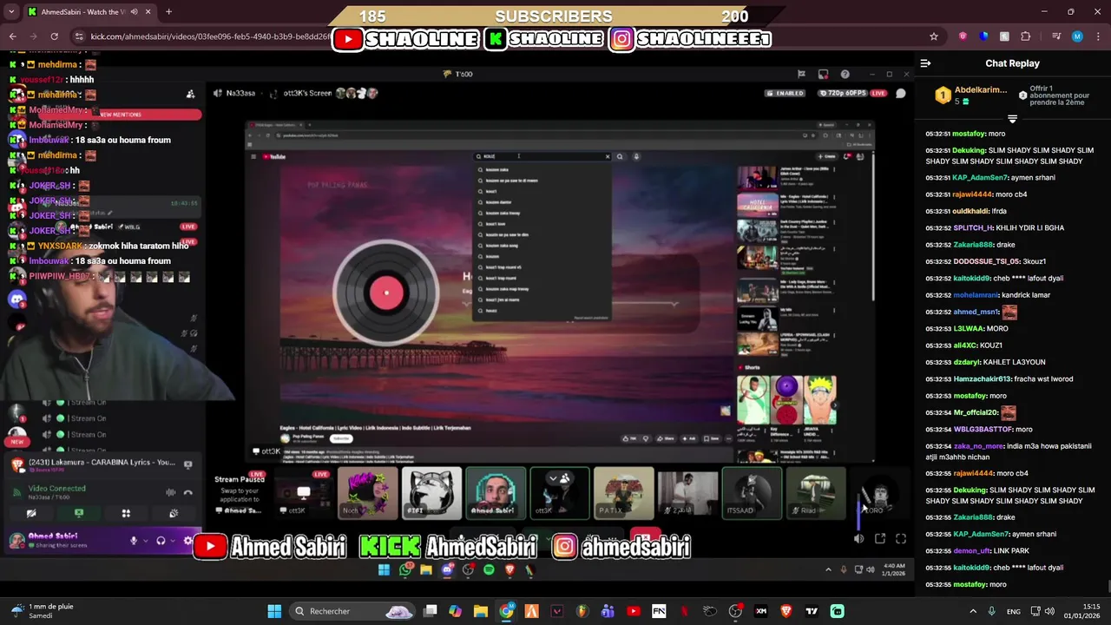This screenshot has width=1111, height=625.
Task: Open File Explorer from the taskbar
Action: click(481, 611)
